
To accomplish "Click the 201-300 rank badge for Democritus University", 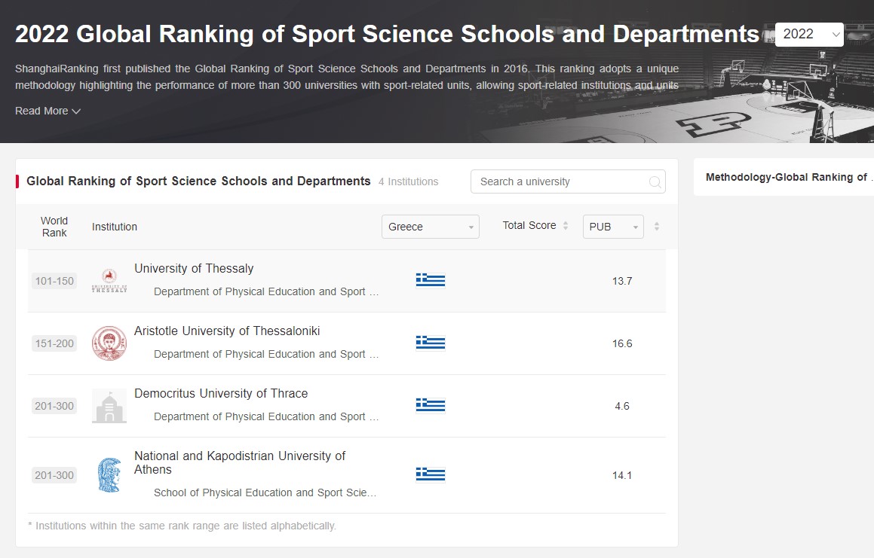I will point(54,406).
